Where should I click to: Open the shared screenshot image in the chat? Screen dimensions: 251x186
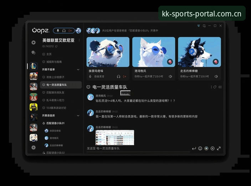115,137
